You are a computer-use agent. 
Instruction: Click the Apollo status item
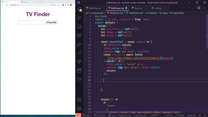coord(191,115)
